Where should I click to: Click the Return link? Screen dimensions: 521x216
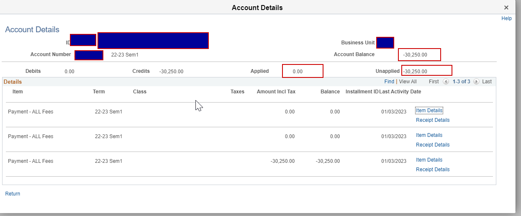coord(13,194)
